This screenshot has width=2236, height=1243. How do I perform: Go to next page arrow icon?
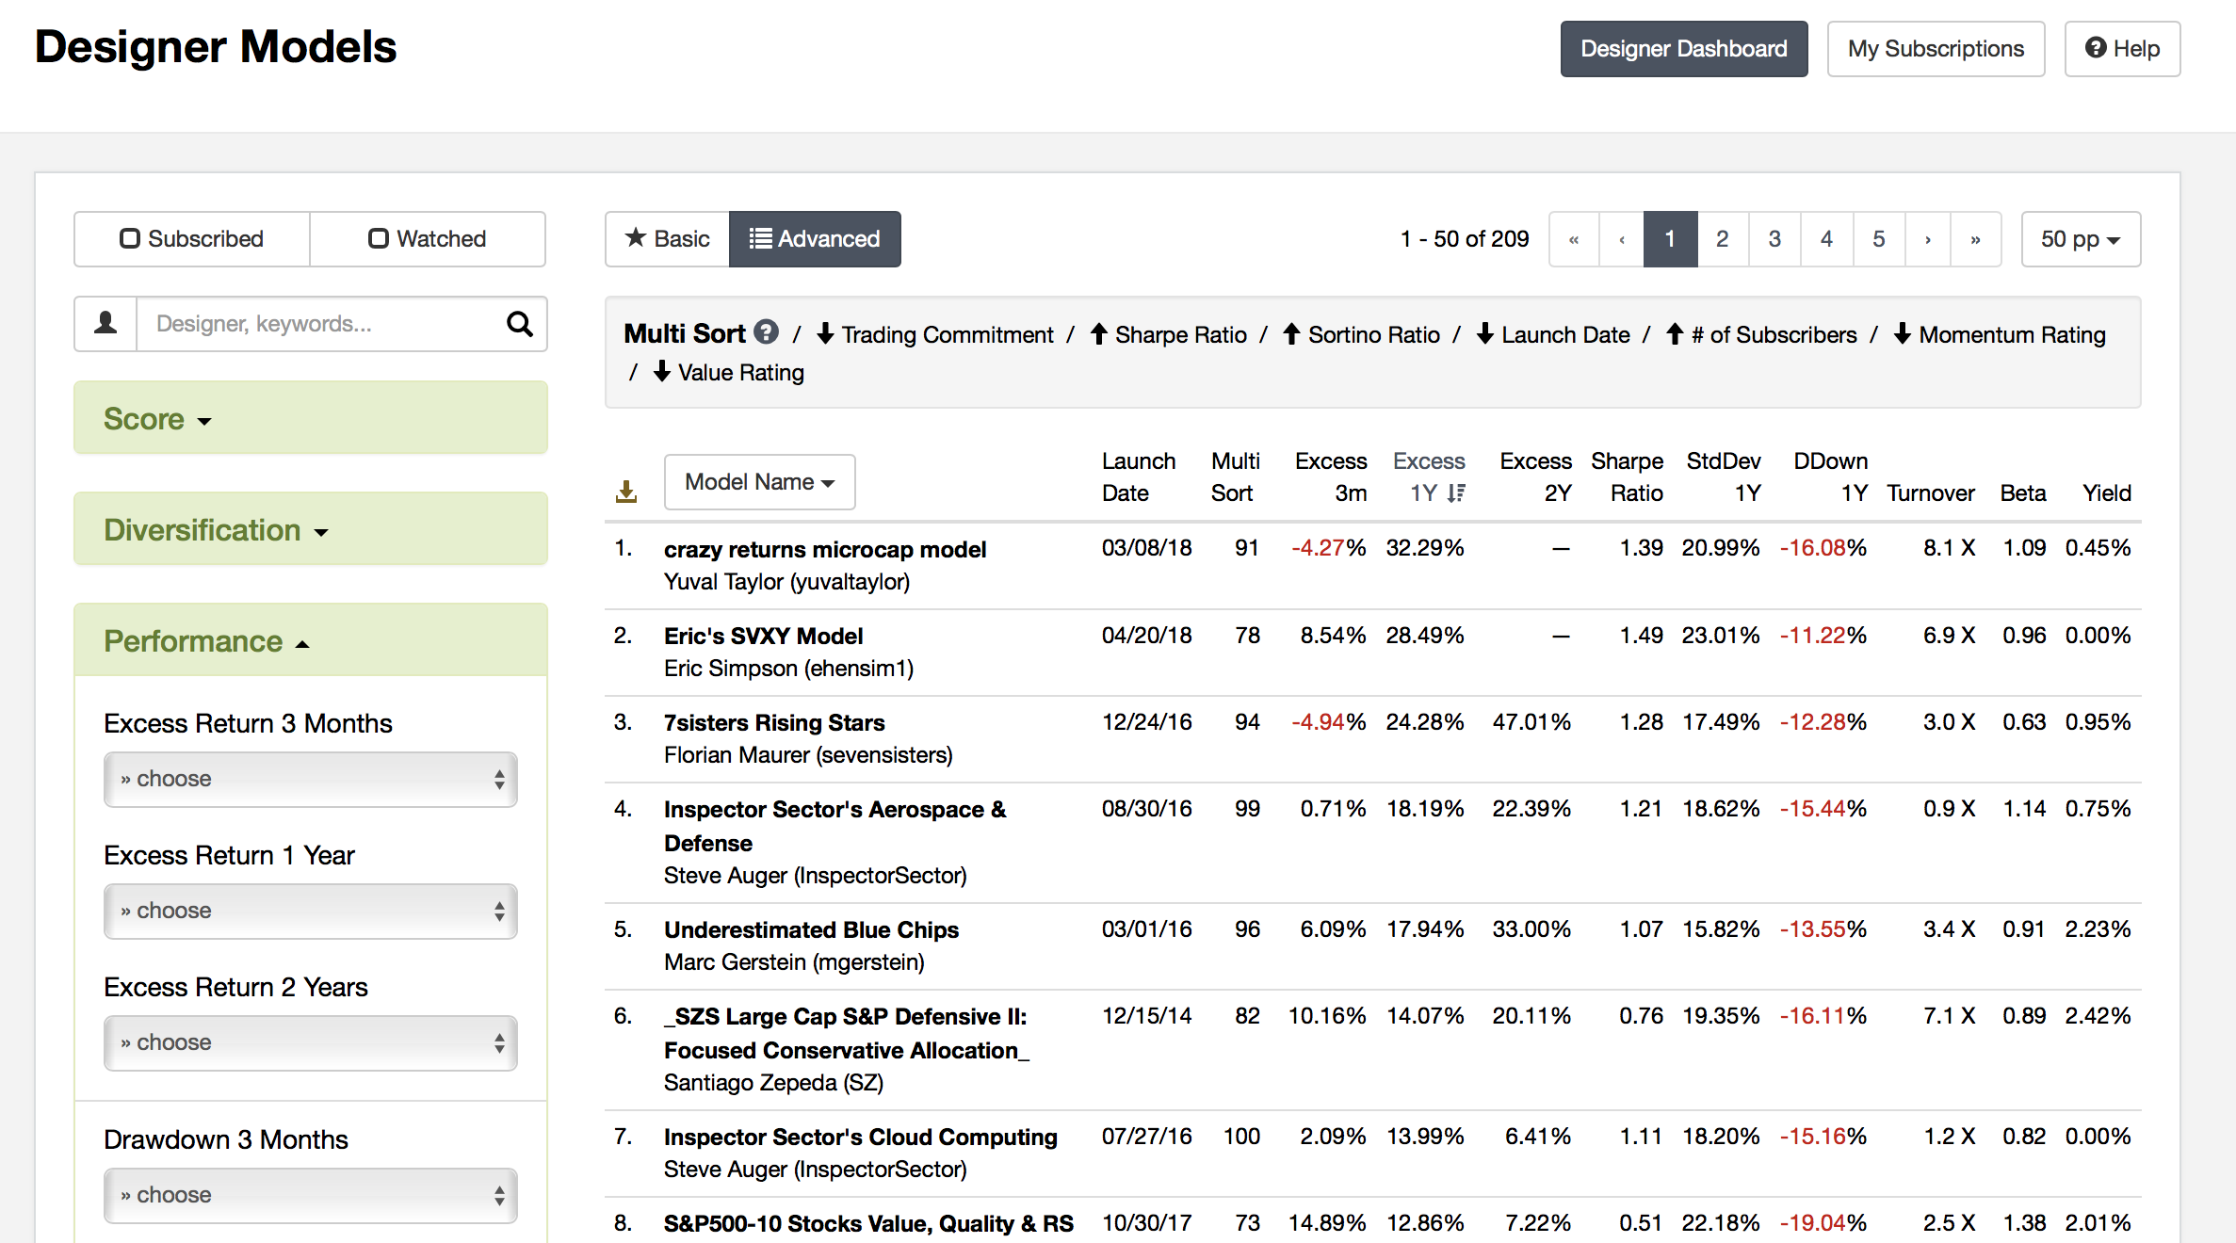click(x=1928, y=239)
